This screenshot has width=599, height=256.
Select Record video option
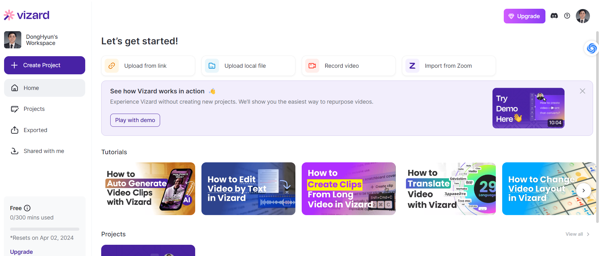(x=349, y=66)
